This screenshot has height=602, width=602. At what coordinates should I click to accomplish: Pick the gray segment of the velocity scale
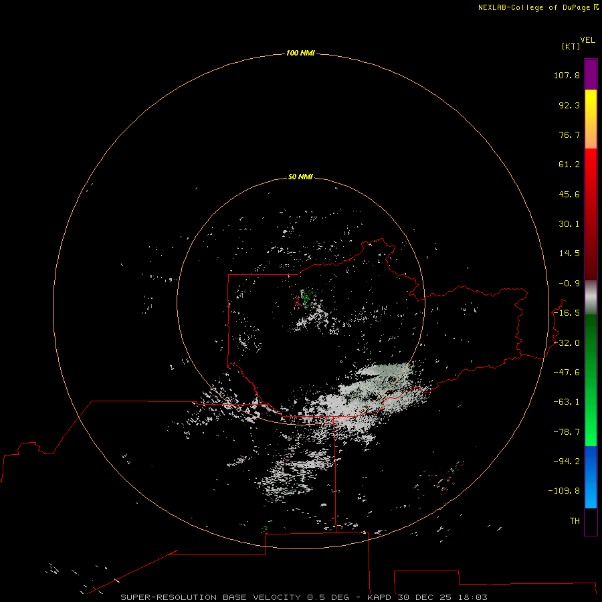(x=591, y=298)
